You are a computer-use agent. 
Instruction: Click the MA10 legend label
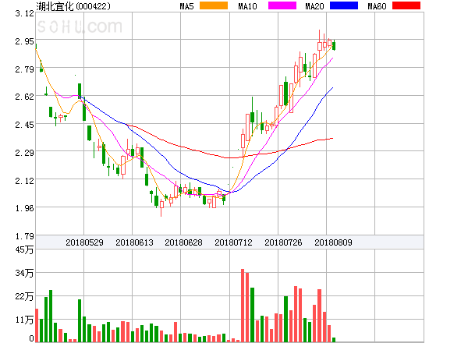[x=247, y=6]
